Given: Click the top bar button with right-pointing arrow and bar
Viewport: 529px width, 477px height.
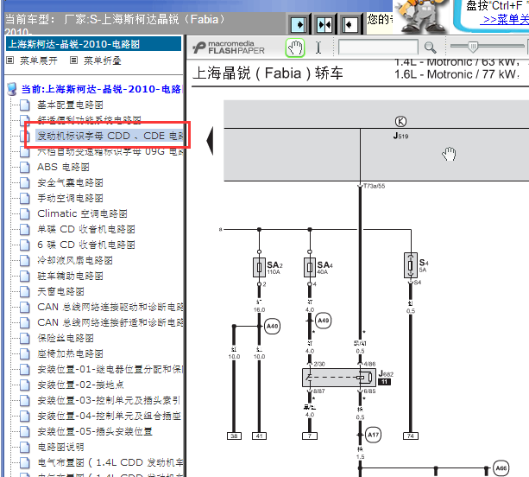Looking at the screenshot, I should tap(299, 24).
